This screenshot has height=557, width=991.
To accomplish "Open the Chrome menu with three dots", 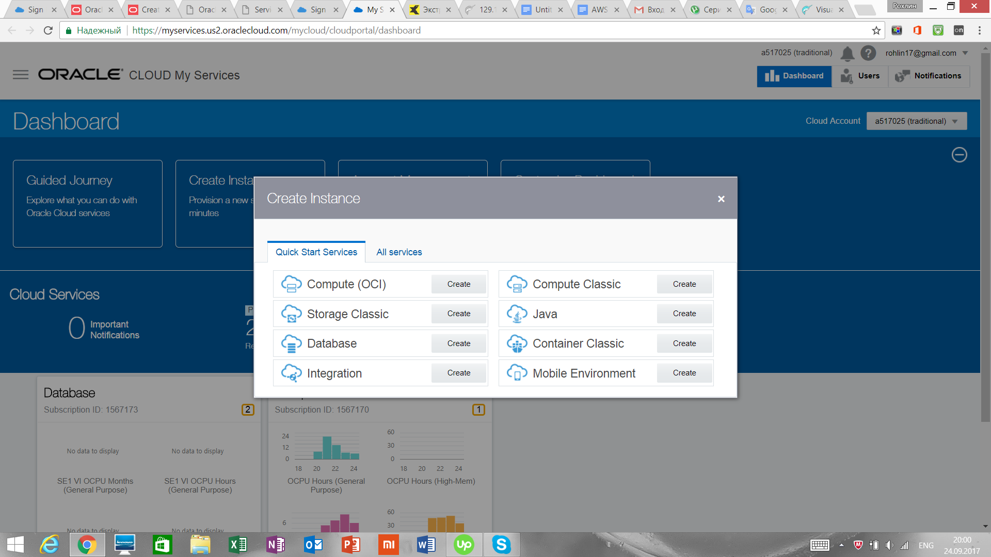I will click(x=979, y=30).
